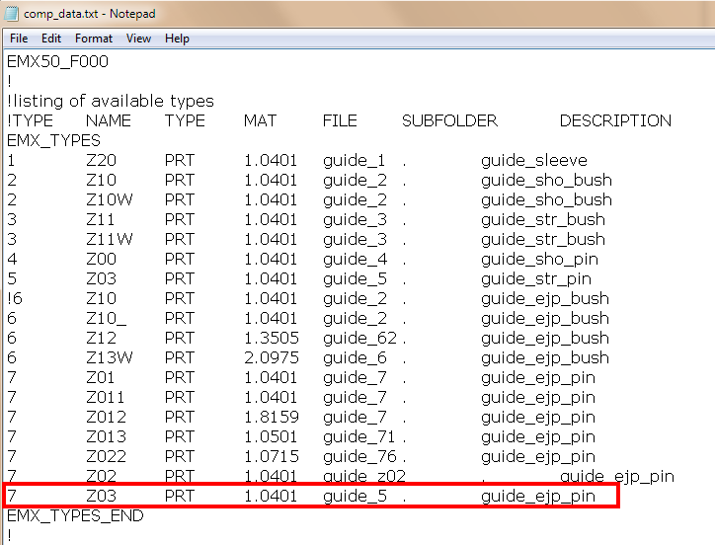Click the file guide_6 in Z13W row

tap(355, 357)
